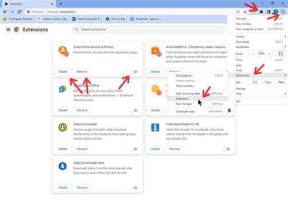The image size is (288, 221).
Task: Select Find from the Chrome menu
Action: point(258,70)
